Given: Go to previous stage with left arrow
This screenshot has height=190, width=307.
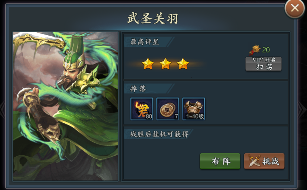Looking at the screenshot, I should [x=2, y=109].
